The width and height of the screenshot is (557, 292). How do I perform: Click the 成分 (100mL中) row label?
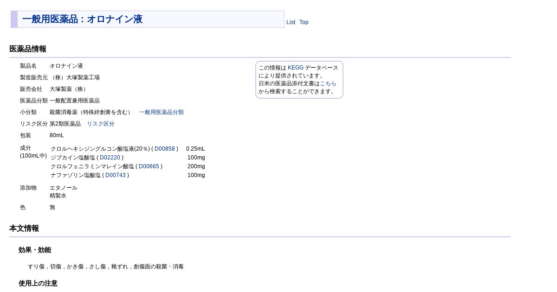pos(33,152)
